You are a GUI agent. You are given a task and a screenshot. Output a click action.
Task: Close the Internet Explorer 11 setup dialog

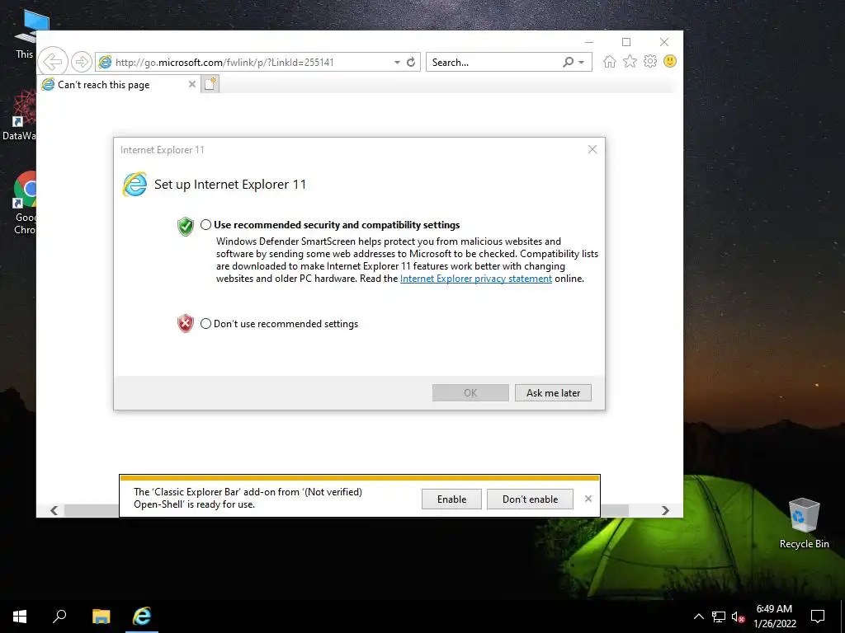point(592,149)
